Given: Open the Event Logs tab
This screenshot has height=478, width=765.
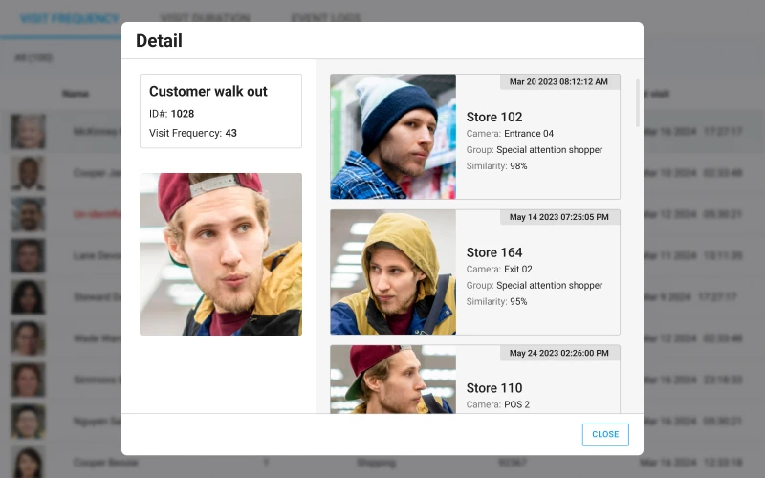Looking at the screenshot, I should click(325, 18).
